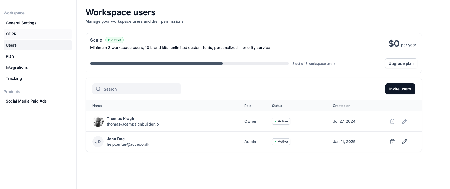Open edit pencil for John Doe
This screenshot has width=450, height=189.
(404, 142)
